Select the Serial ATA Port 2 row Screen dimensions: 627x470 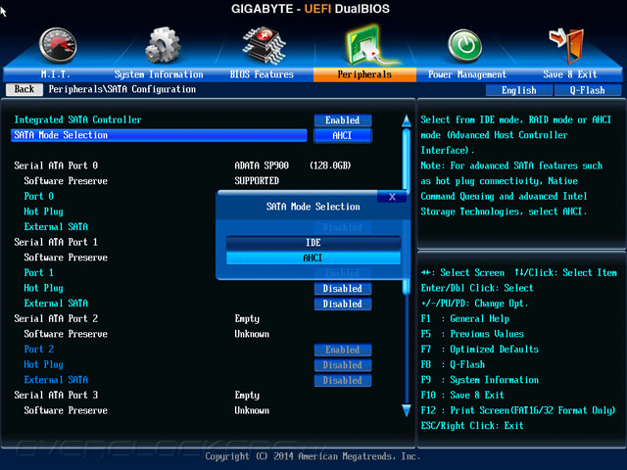point(56,318)
